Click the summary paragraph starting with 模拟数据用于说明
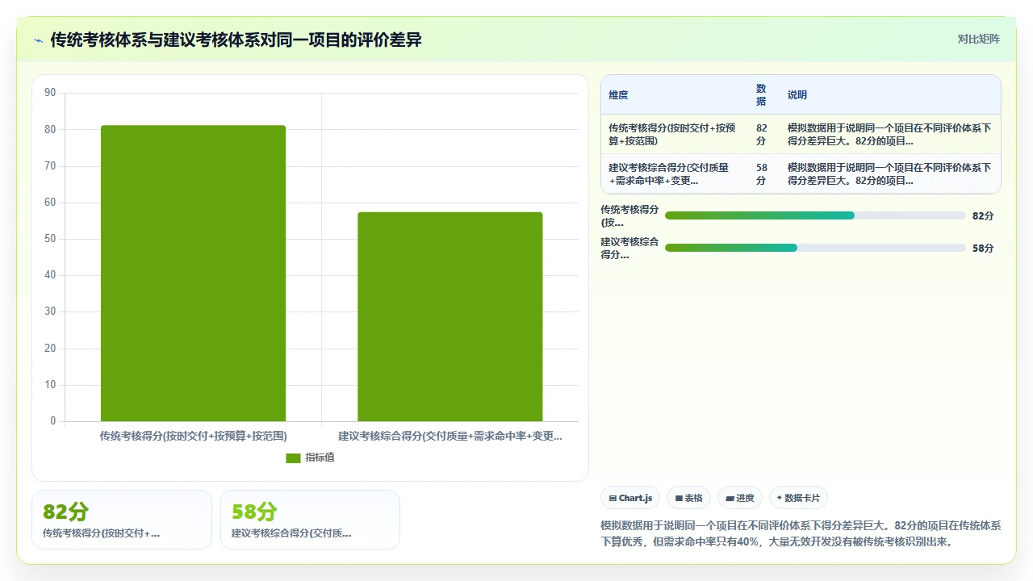Screen dimensions: 1033x581 coord(801,533)
